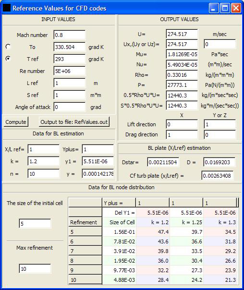Click the size of initial cell field
The image size is (244, 290).
(x=35, y=223)
